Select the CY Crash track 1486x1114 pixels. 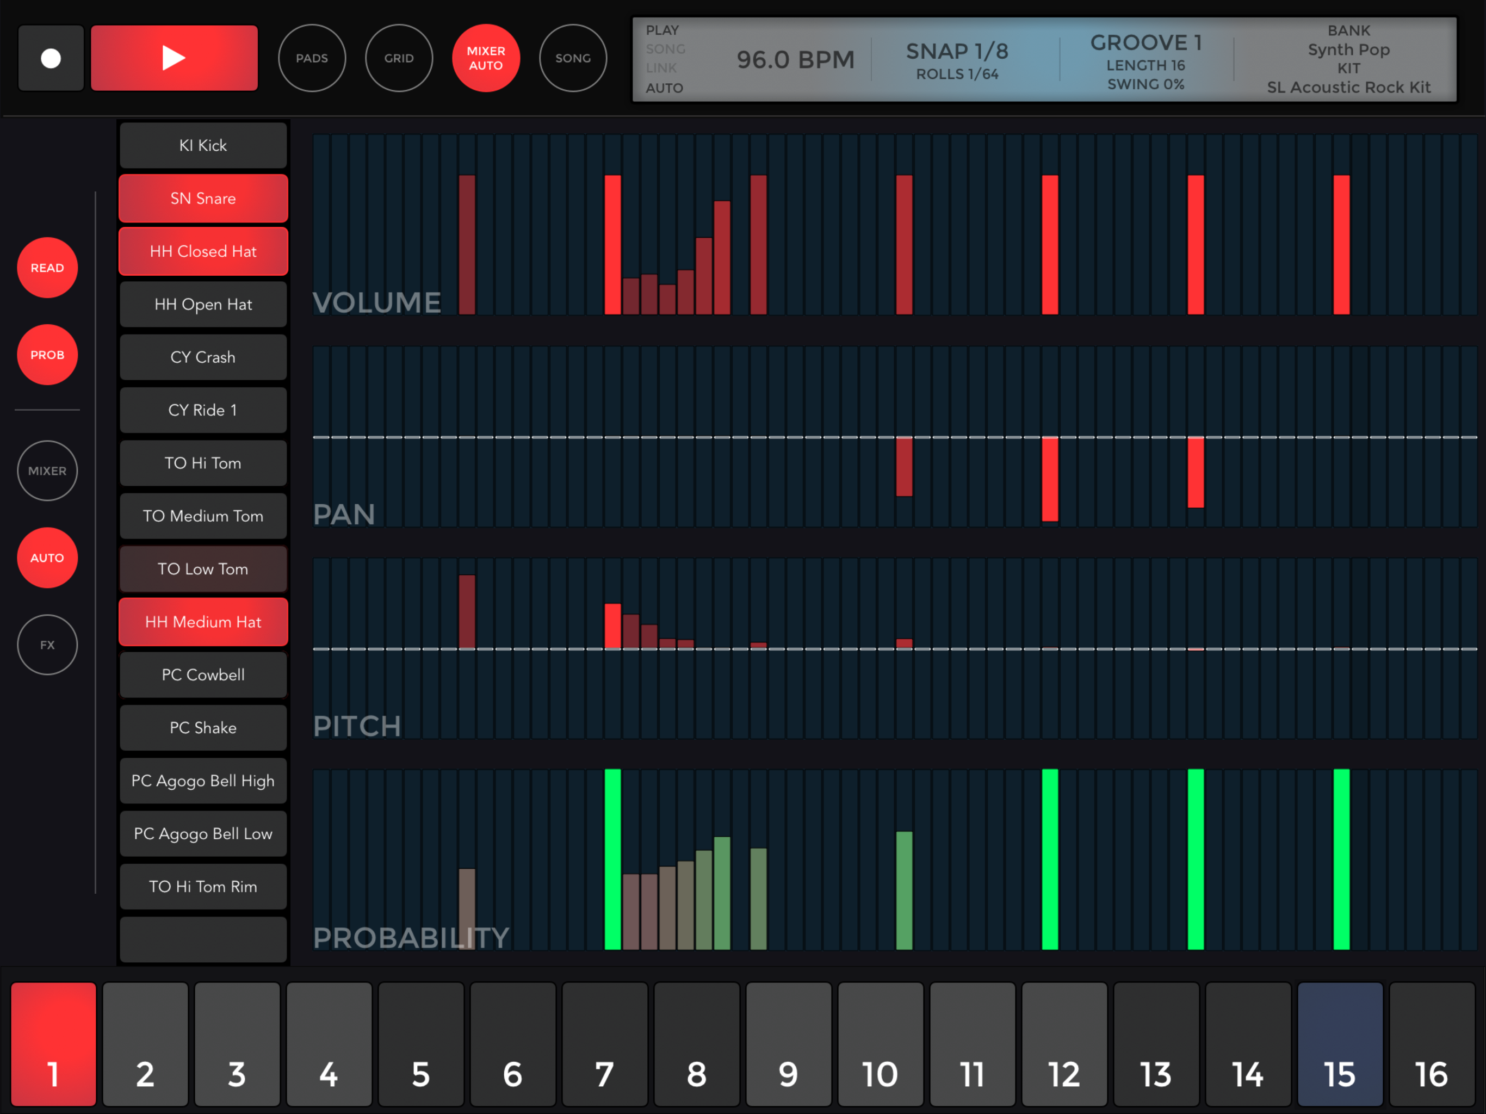(x=203, y=357)
